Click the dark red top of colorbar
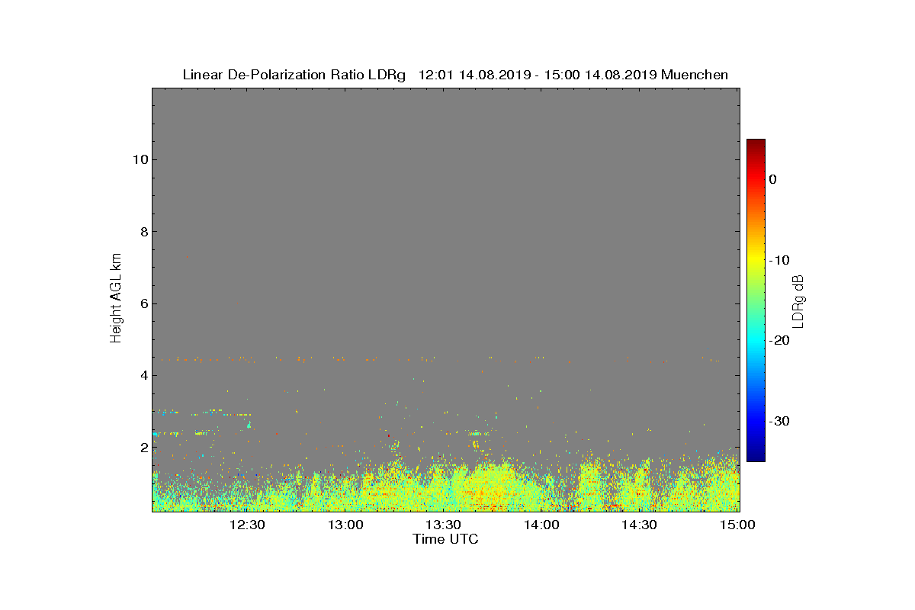Image resolution: width=915 pixels, height=610 pixels. pos(756,143)
